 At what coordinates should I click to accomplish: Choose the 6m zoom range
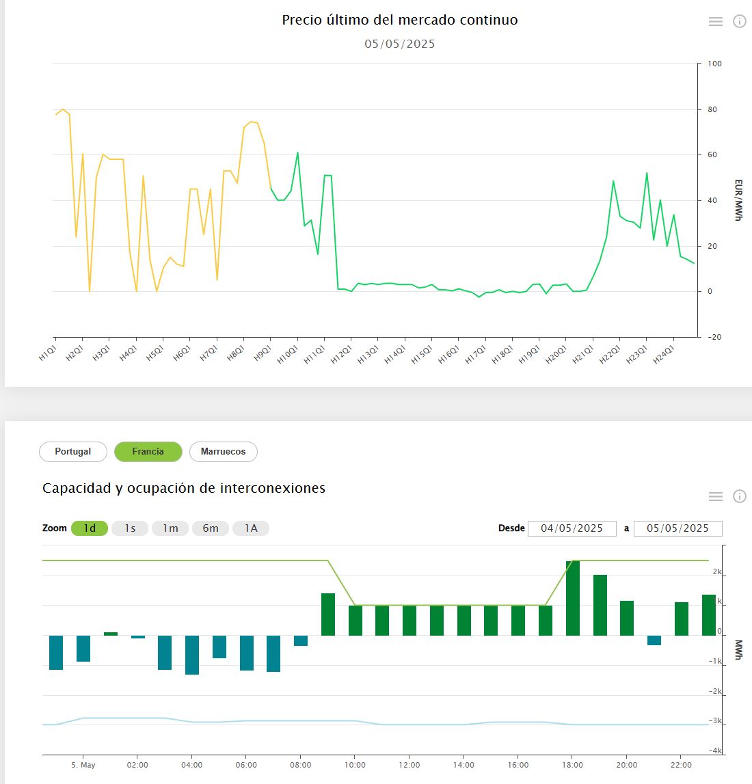pyautogui.click(x=211, y=528)
